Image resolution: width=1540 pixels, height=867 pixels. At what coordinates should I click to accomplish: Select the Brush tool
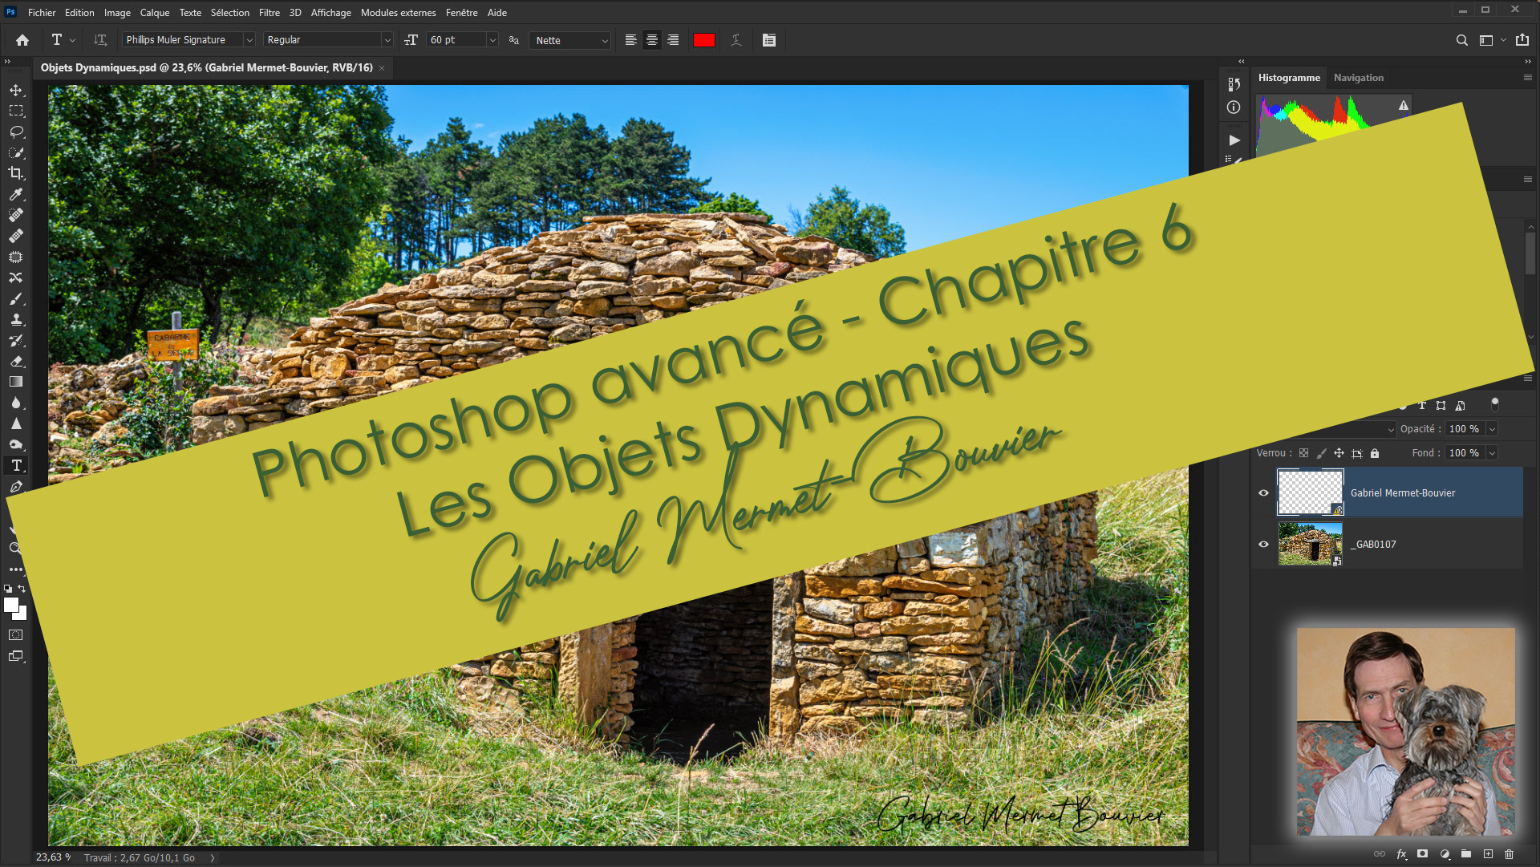point(16,298)
